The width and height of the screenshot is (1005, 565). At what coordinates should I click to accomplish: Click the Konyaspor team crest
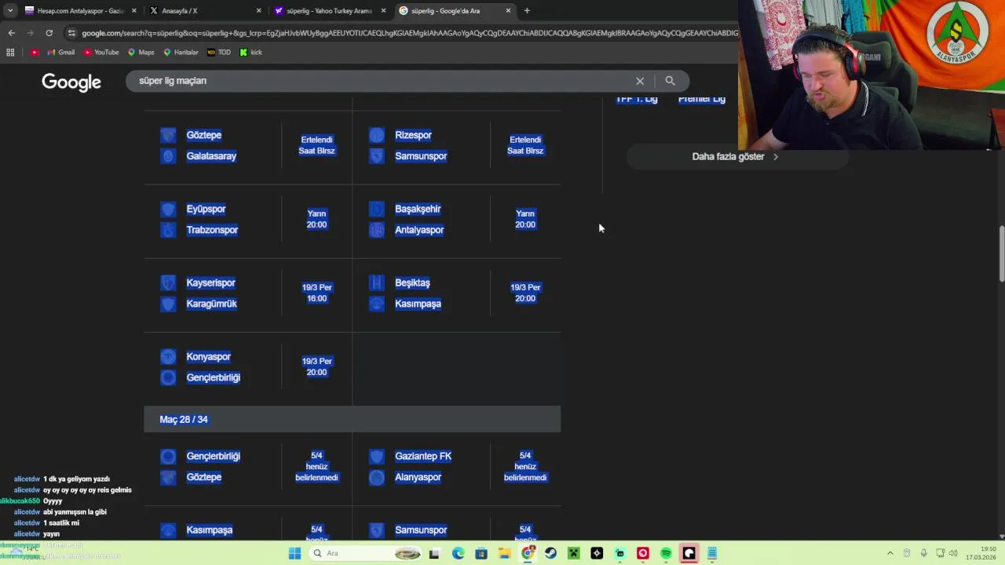168,357
